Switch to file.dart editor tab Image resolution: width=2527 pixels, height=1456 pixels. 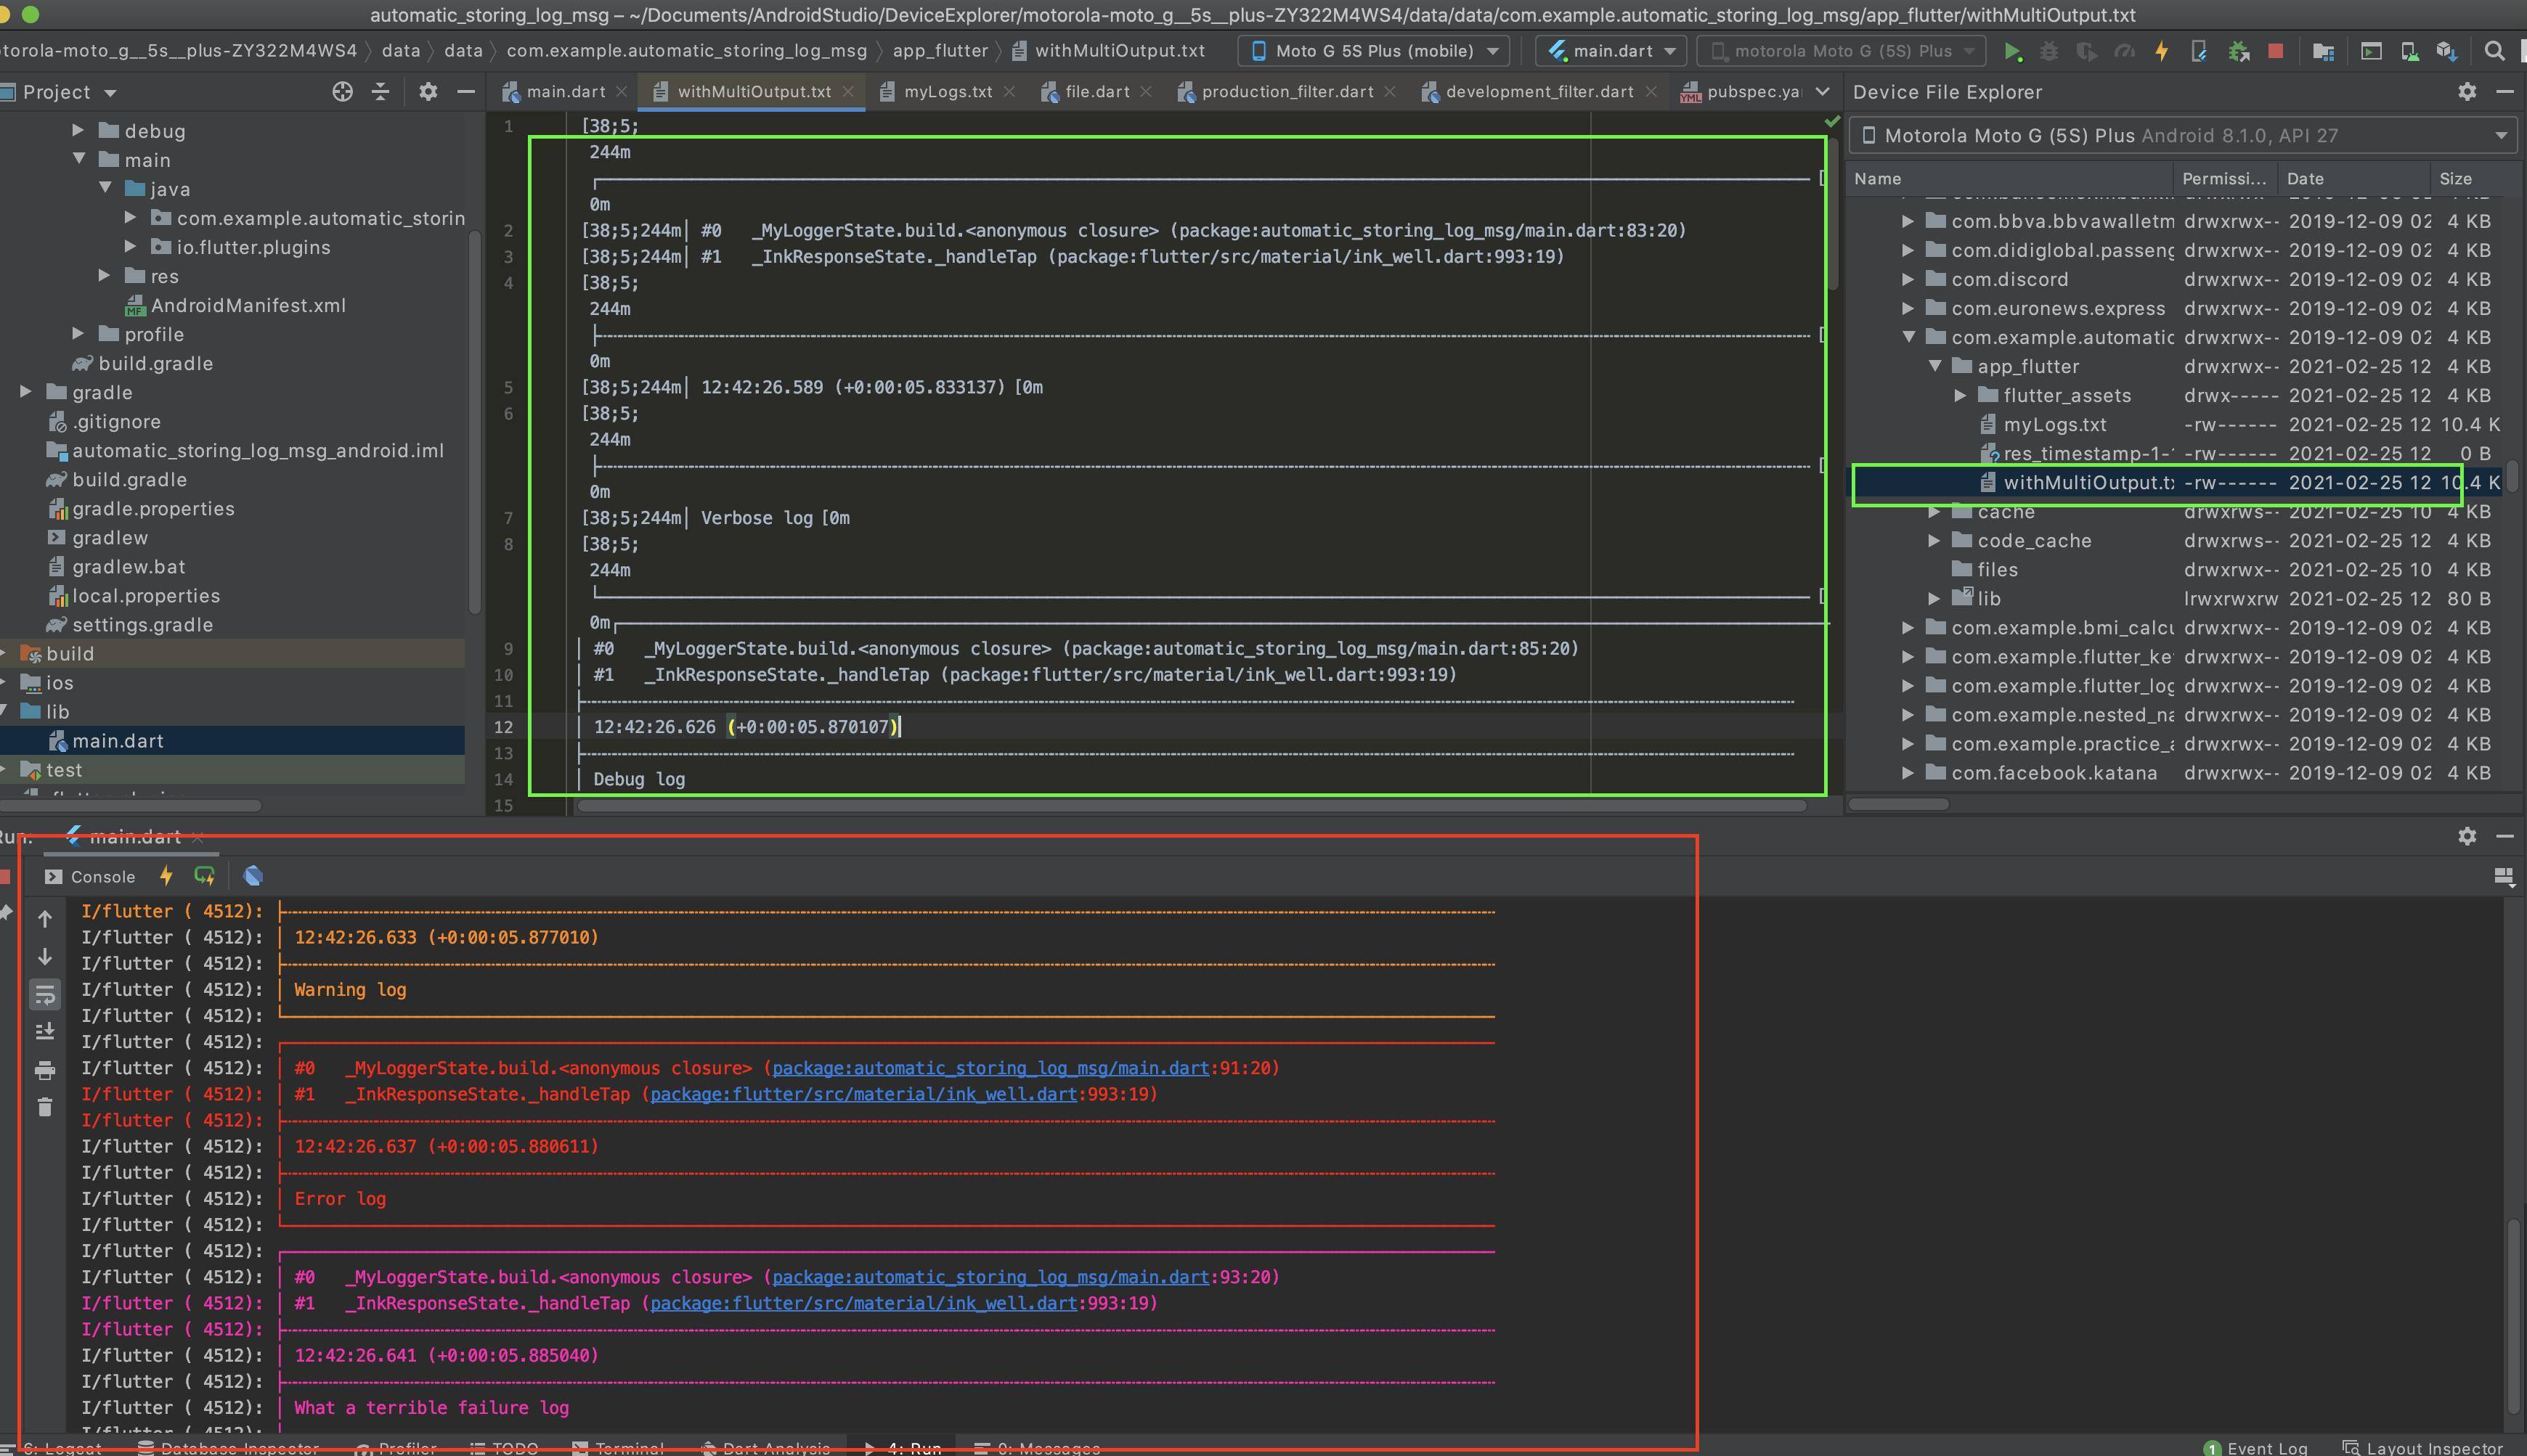[1096, 92]
